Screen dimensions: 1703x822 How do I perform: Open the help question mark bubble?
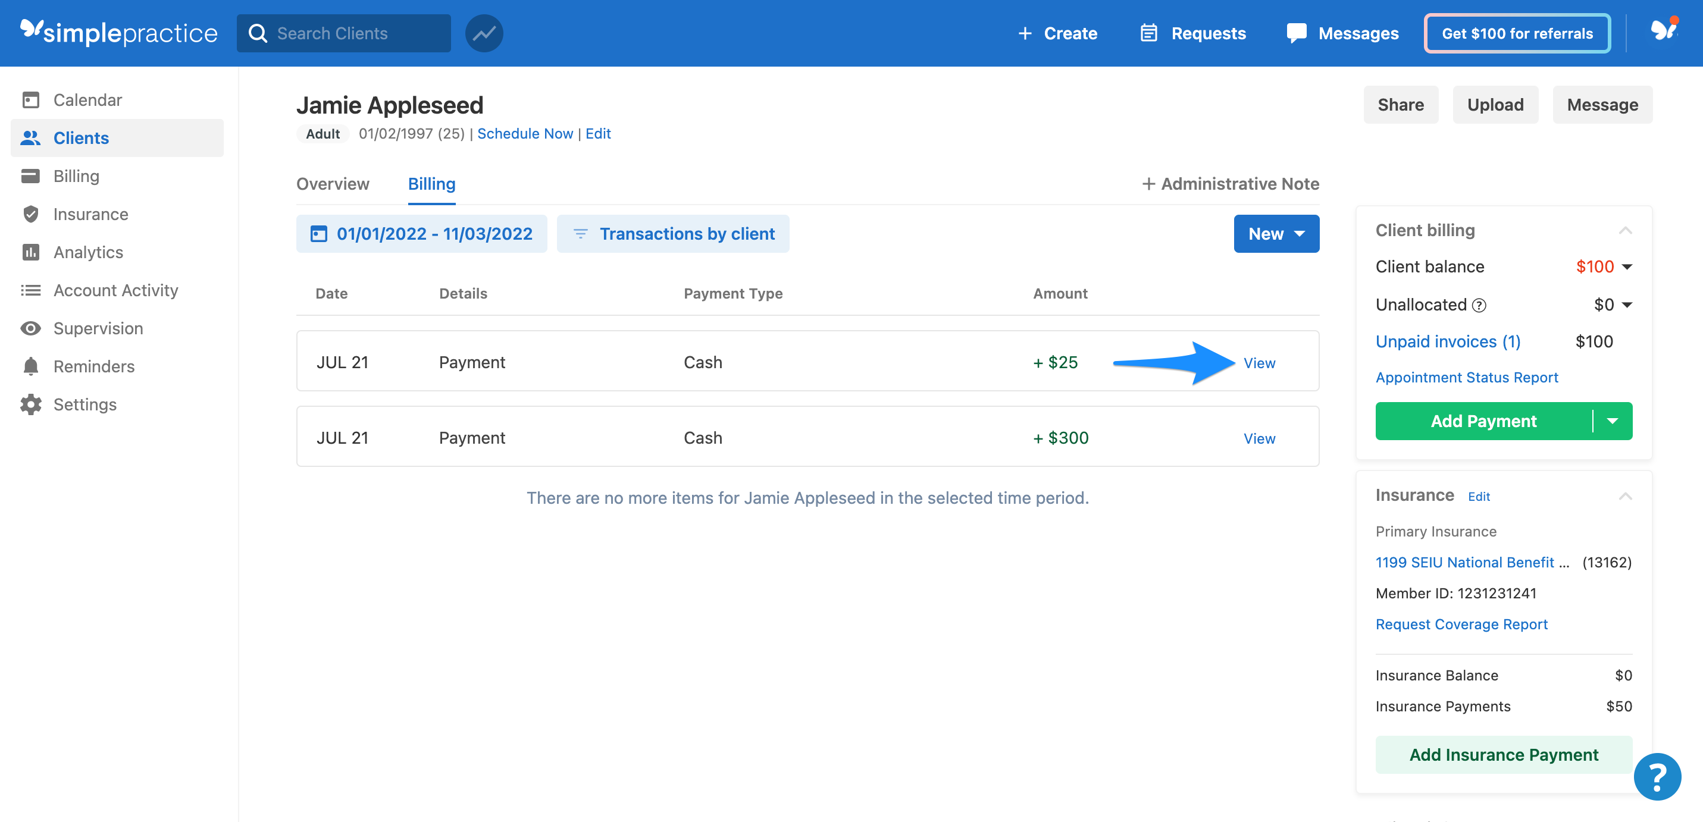(x=1657, y=777)
